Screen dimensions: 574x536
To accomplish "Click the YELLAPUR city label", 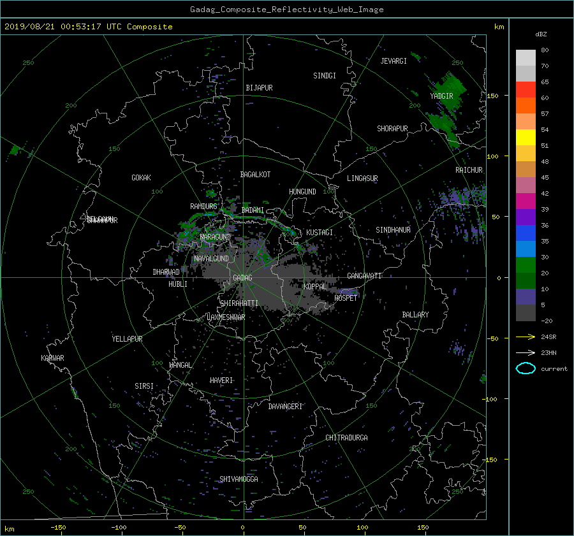I will coord(127,339).
